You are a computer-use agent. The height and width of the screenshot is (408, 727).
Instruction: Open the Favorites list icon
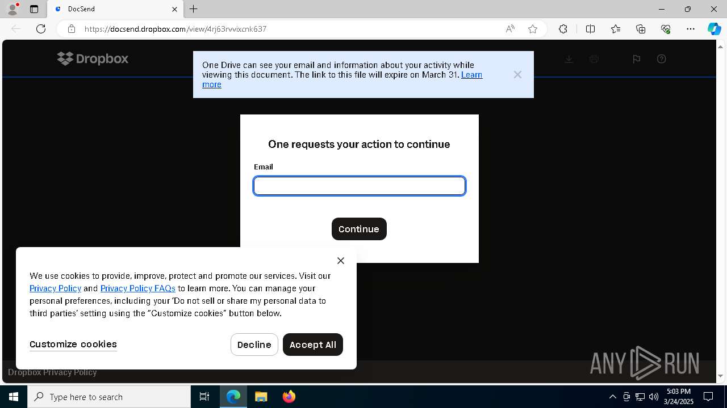click(x=616, y=29)
